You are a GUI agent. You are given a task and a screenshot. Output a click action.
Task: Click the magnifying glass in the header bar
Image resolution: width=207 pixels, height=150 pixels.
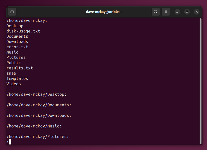coord(156,12)
